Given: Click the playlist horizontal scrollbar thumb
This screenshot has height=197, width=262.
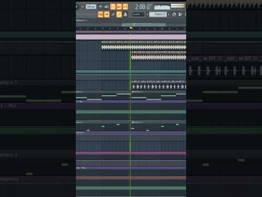Looking at the screenshot, I should click(144, 25).
